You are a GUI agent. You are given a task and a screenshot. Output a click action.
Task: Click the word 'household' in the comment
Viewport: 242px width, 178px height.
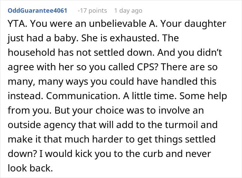pyautogui.click(x=31, y=52)
